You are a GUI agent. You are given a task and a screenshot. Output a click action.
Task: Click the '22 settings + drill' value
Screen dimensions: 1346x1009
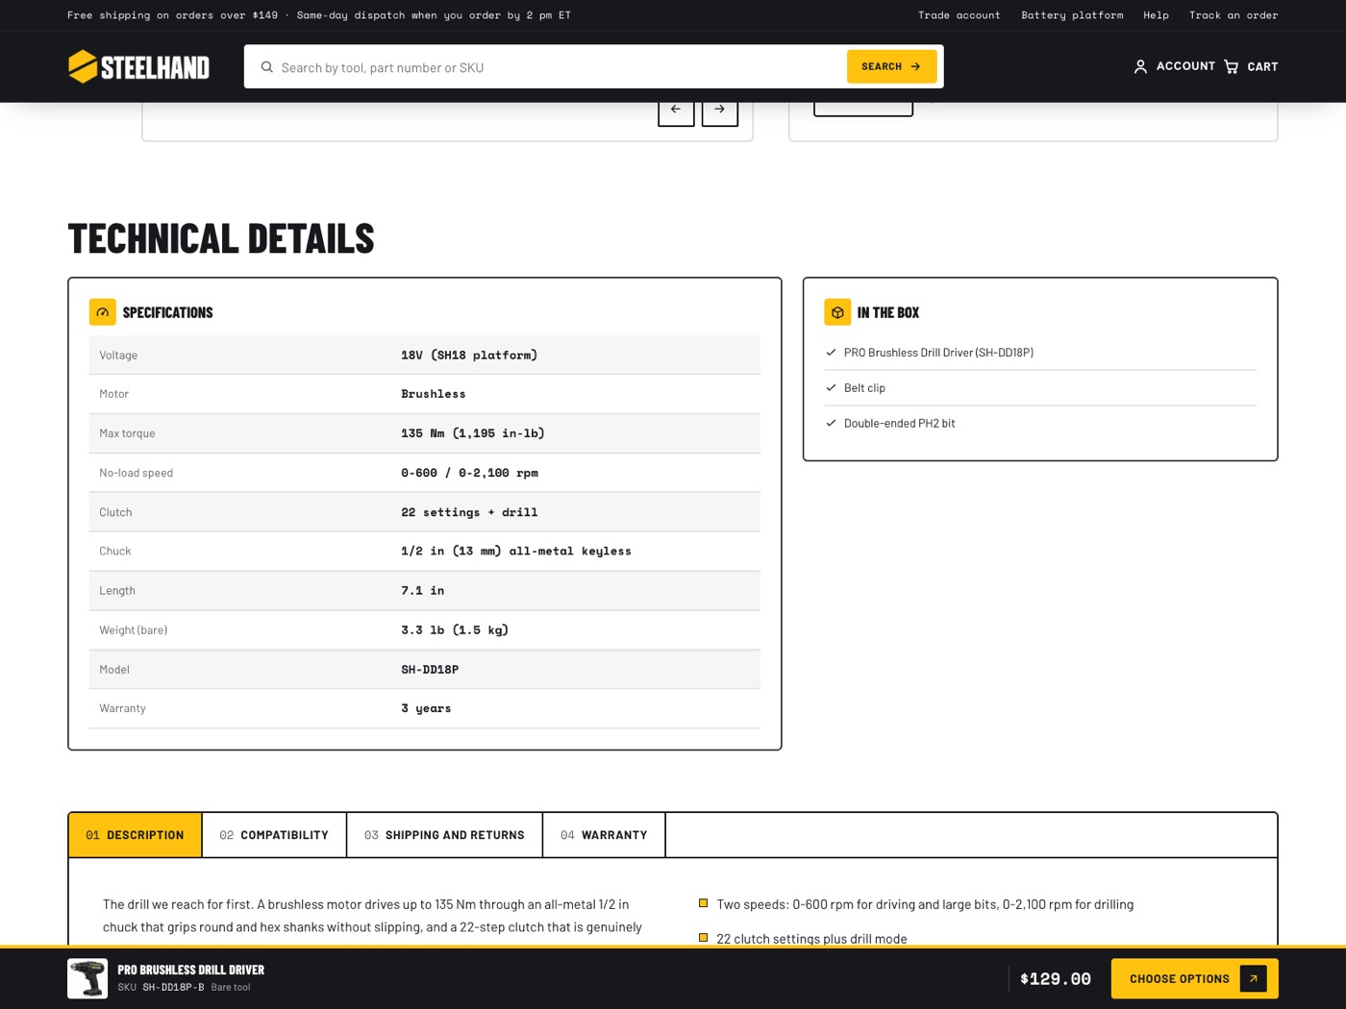(x=469, y=512)
